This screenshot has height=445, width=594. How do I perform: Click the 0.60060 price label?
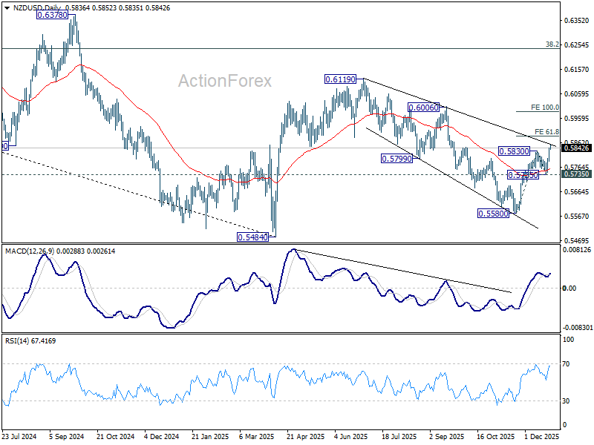click(423, 108)
